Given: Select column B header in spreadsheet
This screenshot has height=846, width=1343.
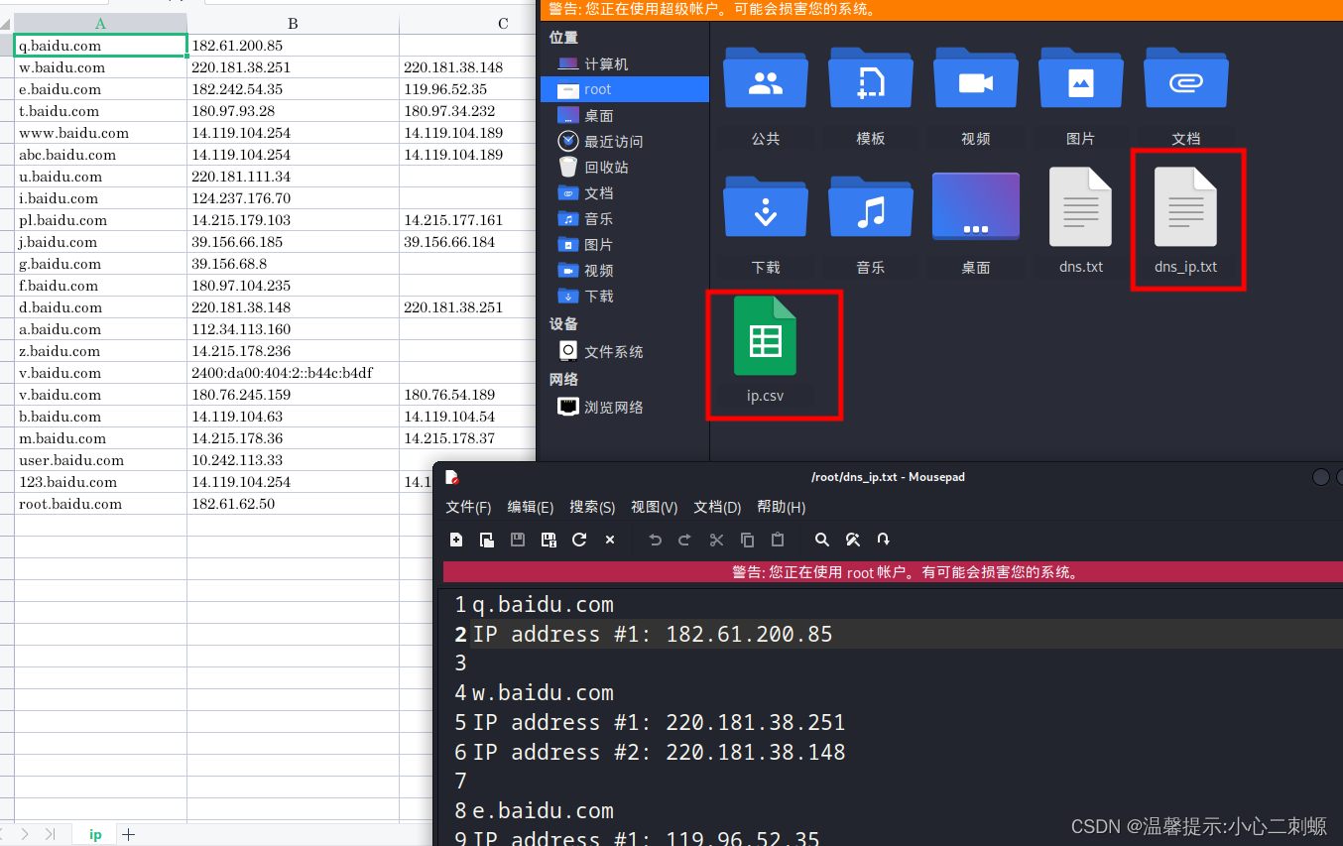Looking at the screenshot, I should coord(293,23).
